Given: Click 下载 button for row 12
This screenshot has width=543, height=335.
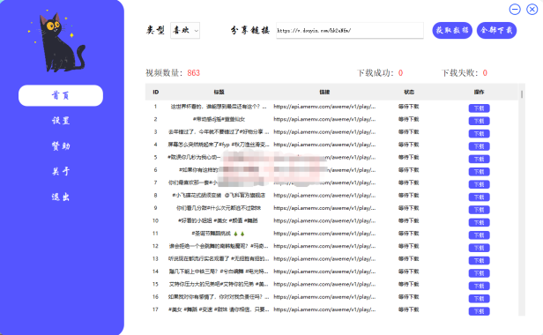Looking at the screenshot, I should click(479, 248).
